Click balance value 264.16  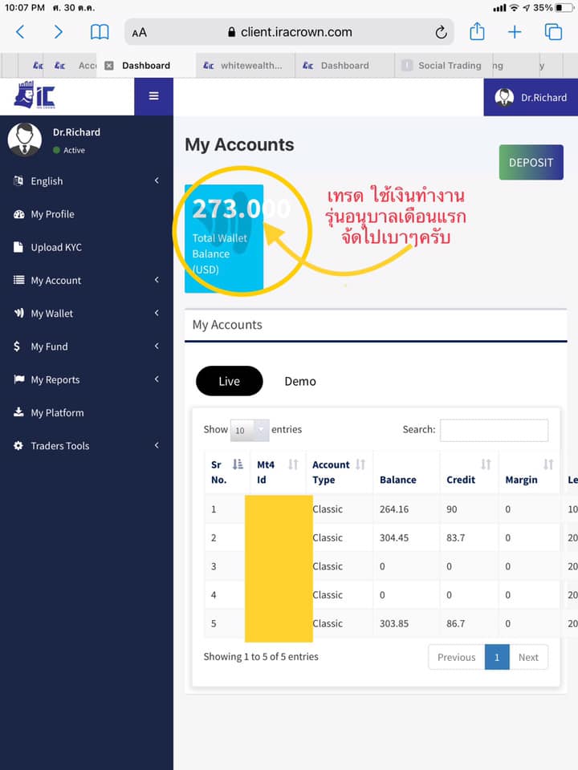[393, 509]
